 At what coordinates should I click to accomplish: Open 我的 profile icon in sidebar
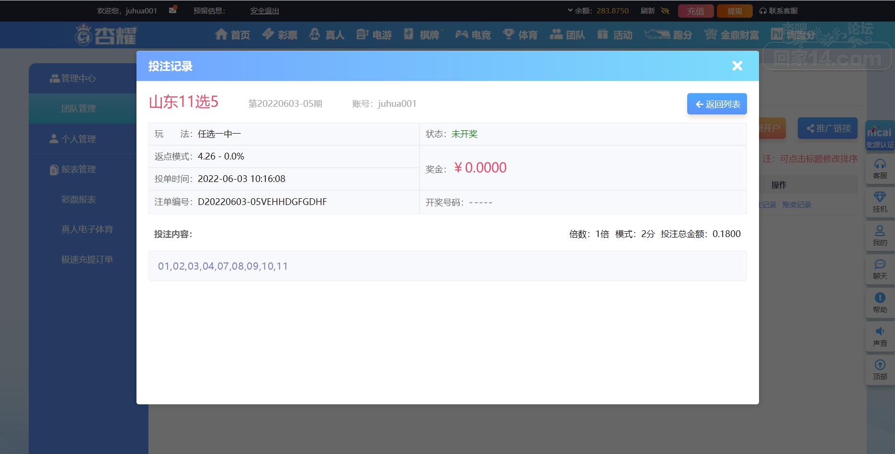pos(880,236)
